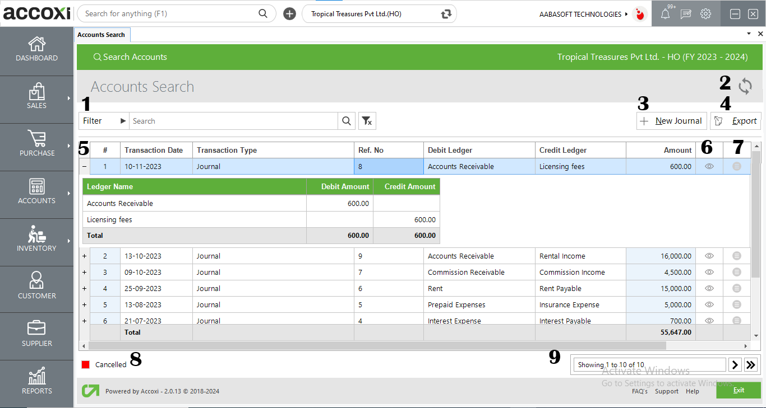Open the Inventory section
The height and width of the screenshot is (408, 766).
coord(36,242)
